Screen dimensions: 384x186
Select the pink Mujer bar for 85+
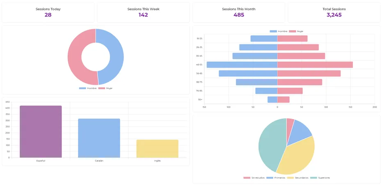pos(283,99)
